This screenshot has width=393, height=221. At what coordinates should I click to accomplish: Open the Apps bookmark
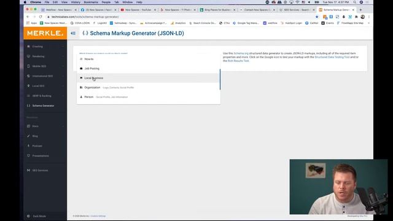pyautogui.click(x=31, y=23)
